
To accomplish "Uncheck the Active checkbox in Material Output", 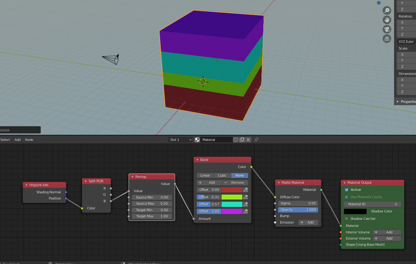I will click(346, 190).
